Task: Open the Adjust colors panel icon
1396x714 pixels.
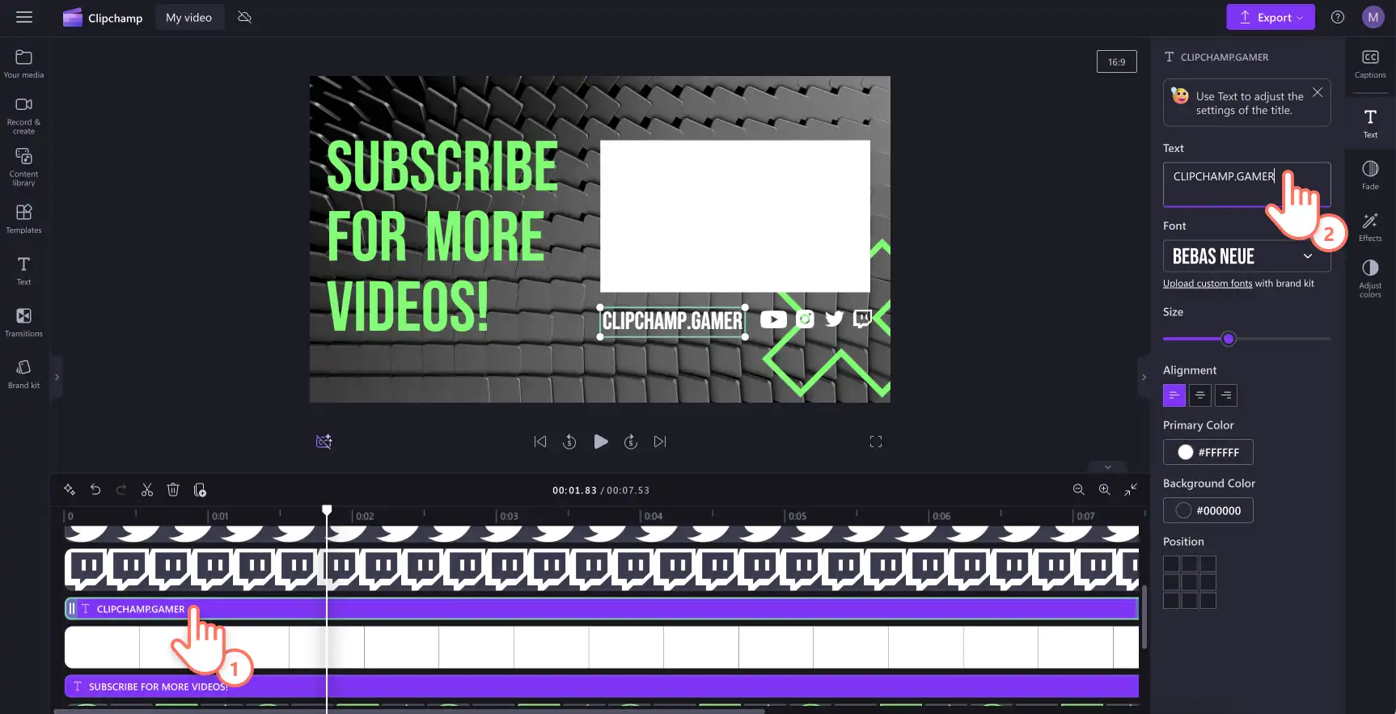Action: click(x=1370, y=278)
